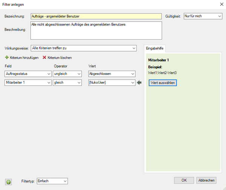Change the gleich operator dropdown
The image size is (226, 190).
tap(67, 83)
